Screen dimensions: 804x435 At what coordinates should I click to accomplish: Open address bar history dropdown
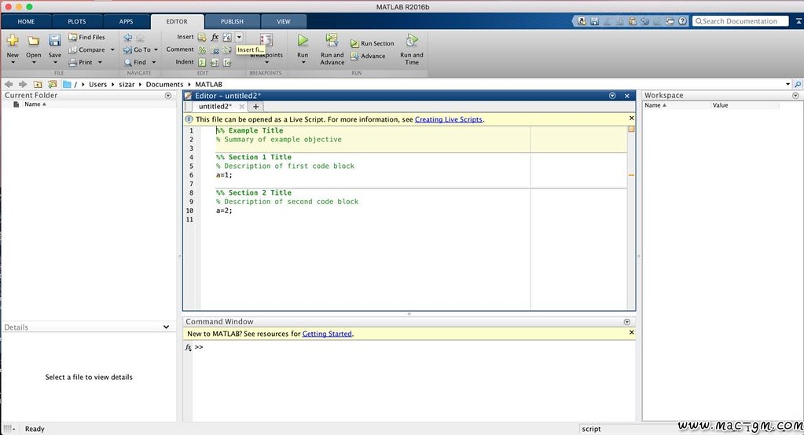pos(787,84)
